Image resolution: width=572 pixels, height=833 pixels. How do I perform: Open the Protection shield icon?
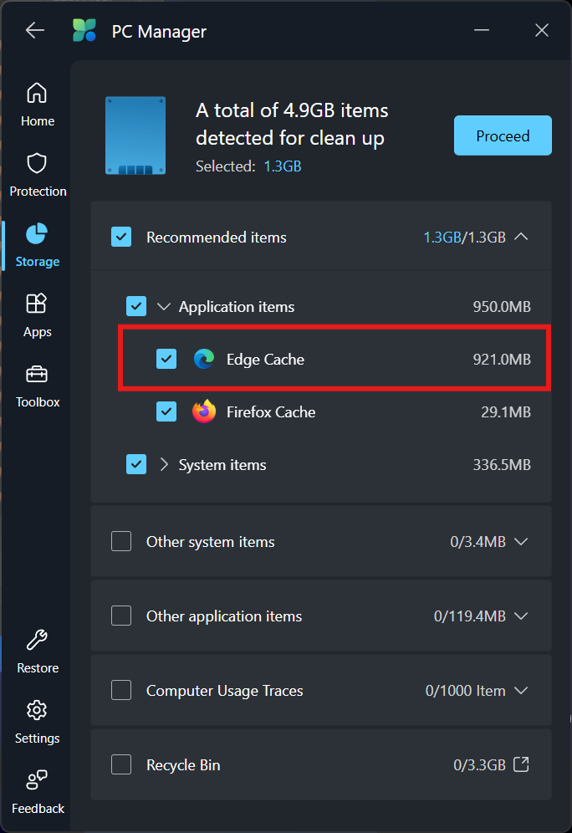click(x=37, y=163)
